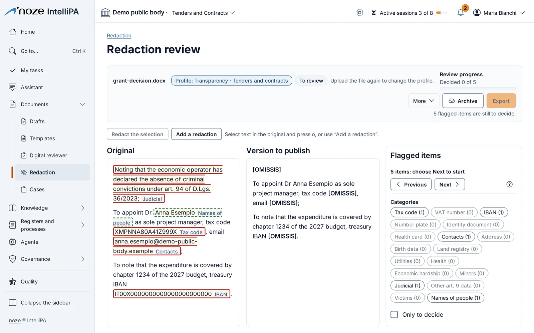
Task: Click the Templates document icon
Action: tap(24, 138)
